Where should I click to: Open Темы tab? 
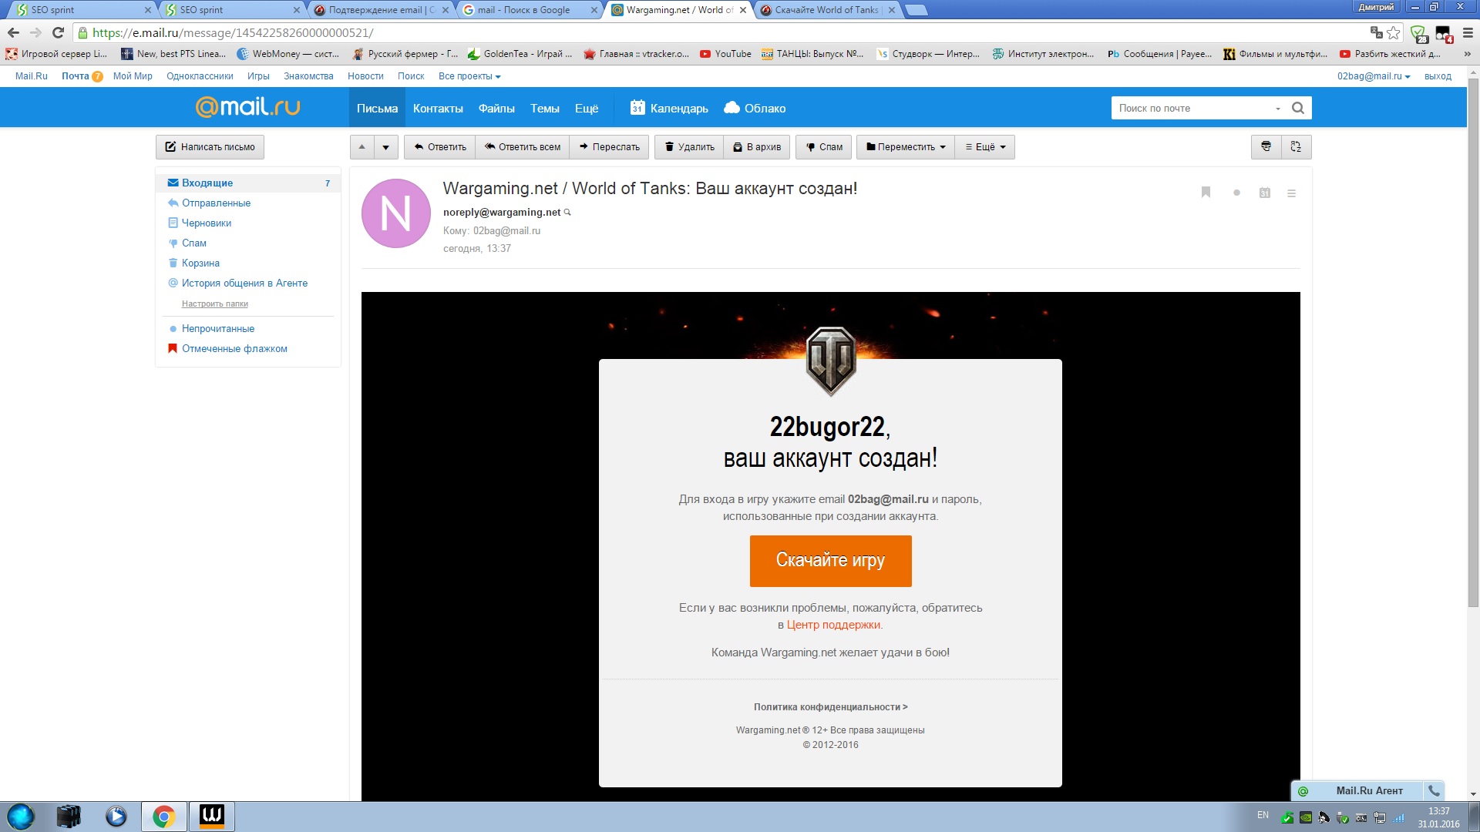[544, 108]
